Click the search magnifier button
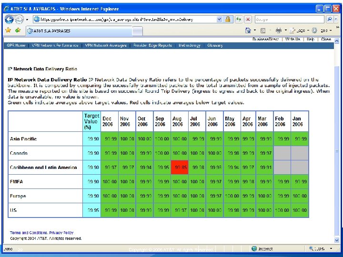Screen dimensions: 343x257 tap(330, 19)
